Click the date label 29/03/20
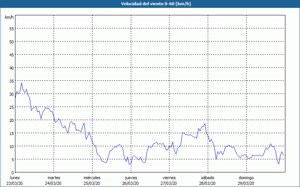 (246, 183)
